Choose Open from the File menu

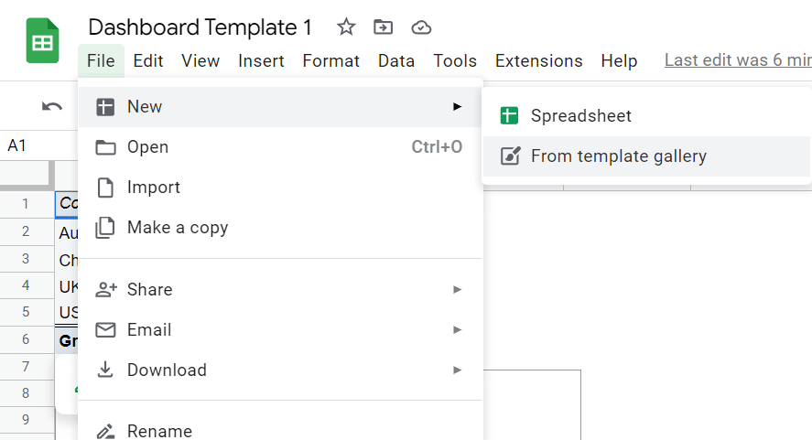pos(280,147)
